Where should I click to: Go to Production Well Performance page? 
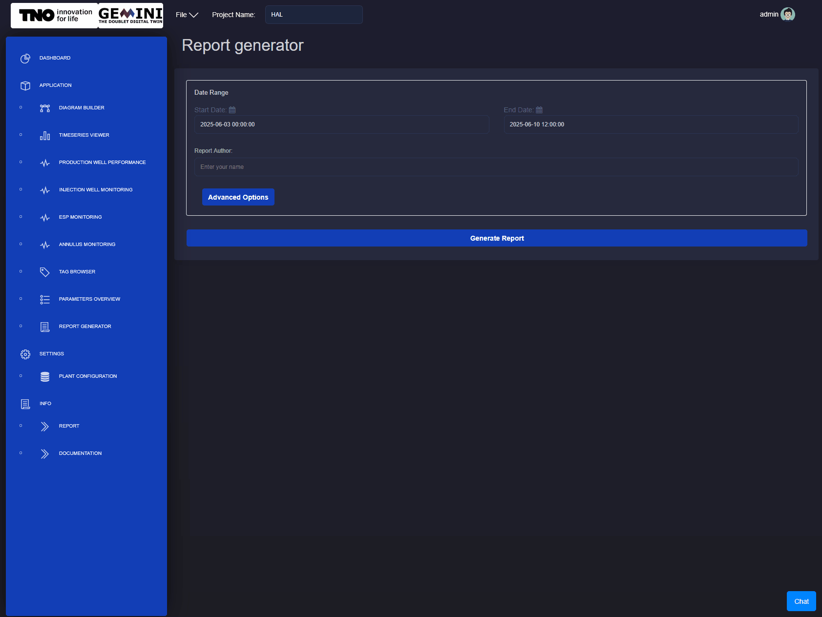(x=102, y=163)
